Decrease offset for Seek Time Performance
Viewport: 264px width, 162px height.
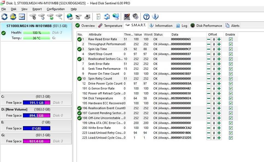tap(209, 69)
